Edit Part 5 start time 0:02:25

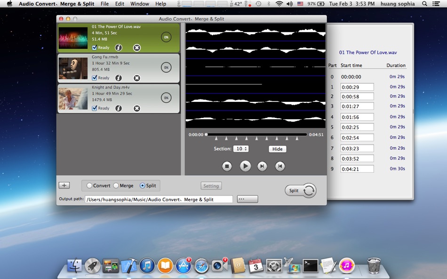tap(357, 127)
